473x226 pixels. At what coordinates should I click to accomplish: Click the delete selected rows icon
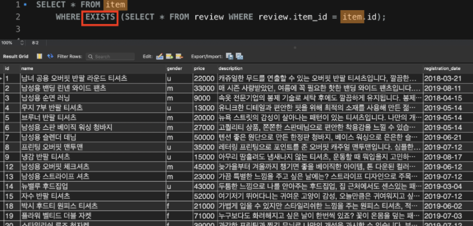[179, 56]
